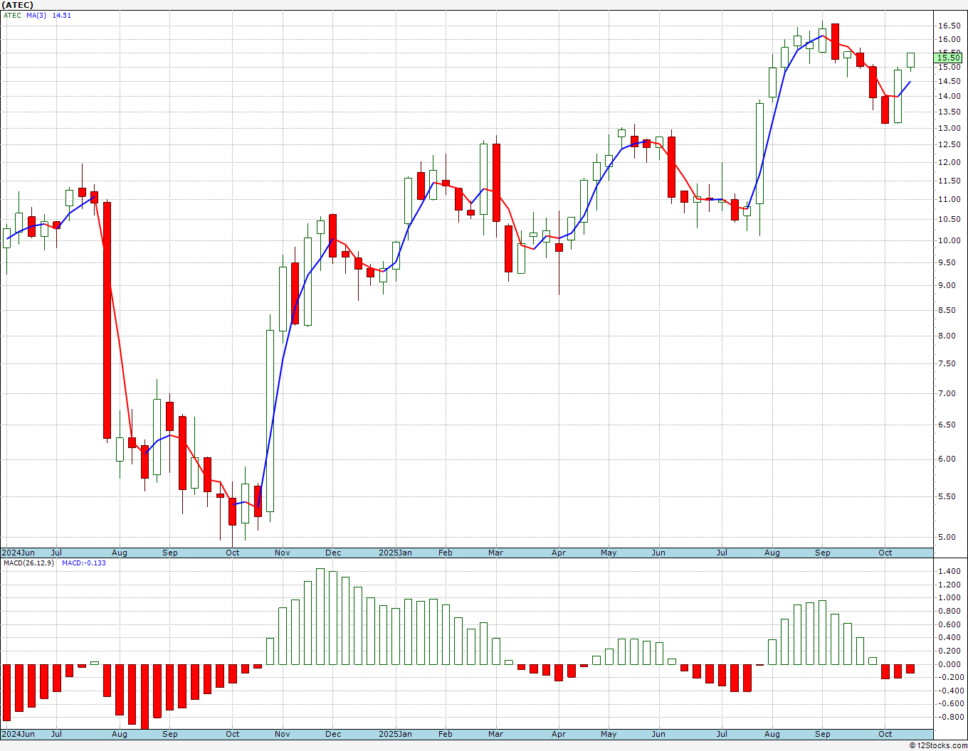Click the 1.400 MACD axis label

pyautogui.click(x=950, y=572)
